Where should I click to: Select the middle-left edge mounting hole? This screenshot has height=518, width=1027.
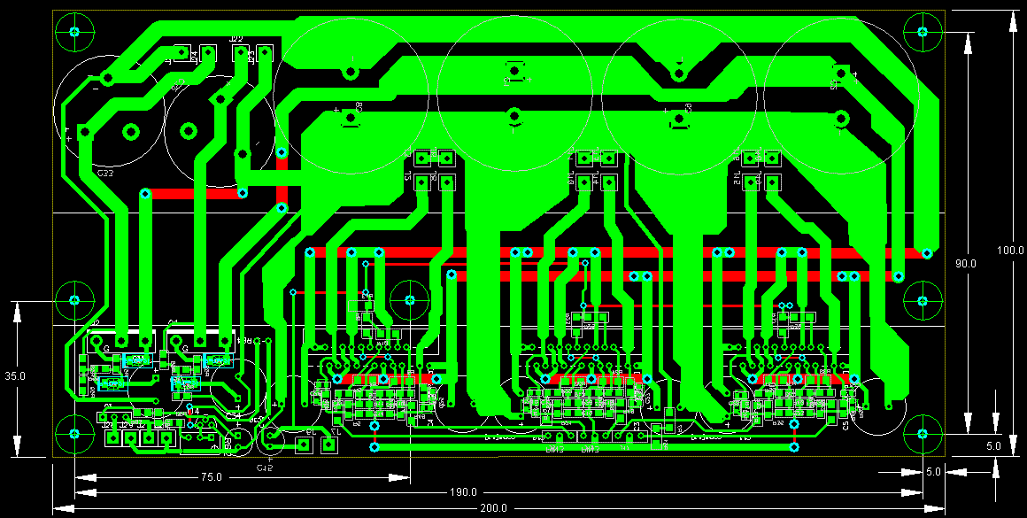click(x=74, y=300)
